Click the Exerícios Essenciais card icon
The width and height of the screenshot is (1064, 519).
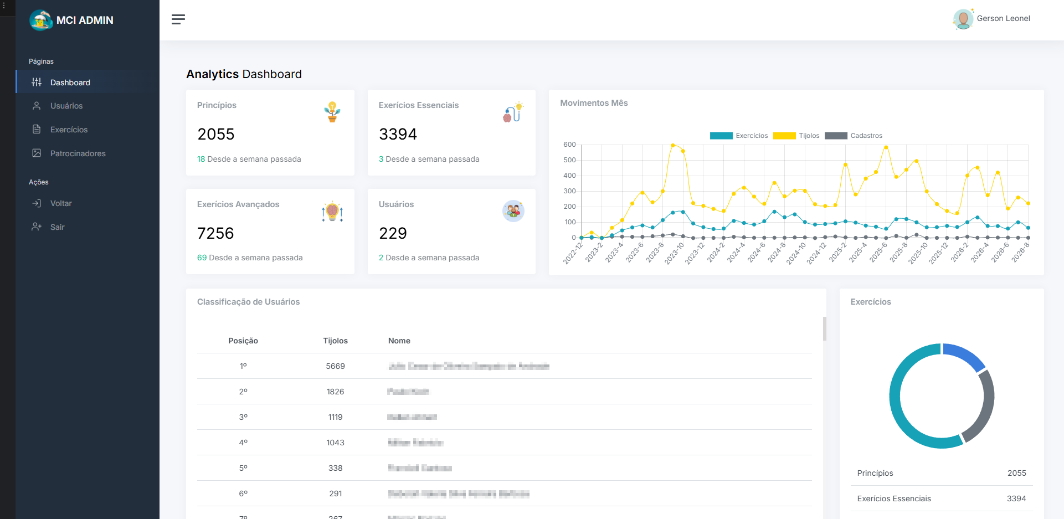point(513,112)
